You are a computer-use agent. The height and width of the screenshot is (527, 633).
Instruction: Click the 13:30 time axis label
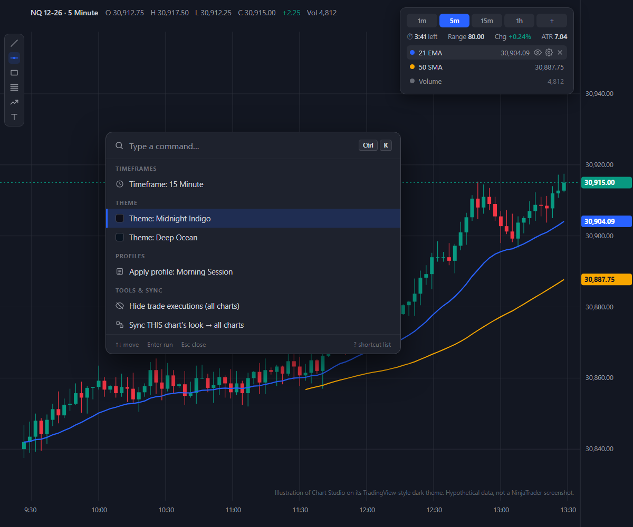568,510
